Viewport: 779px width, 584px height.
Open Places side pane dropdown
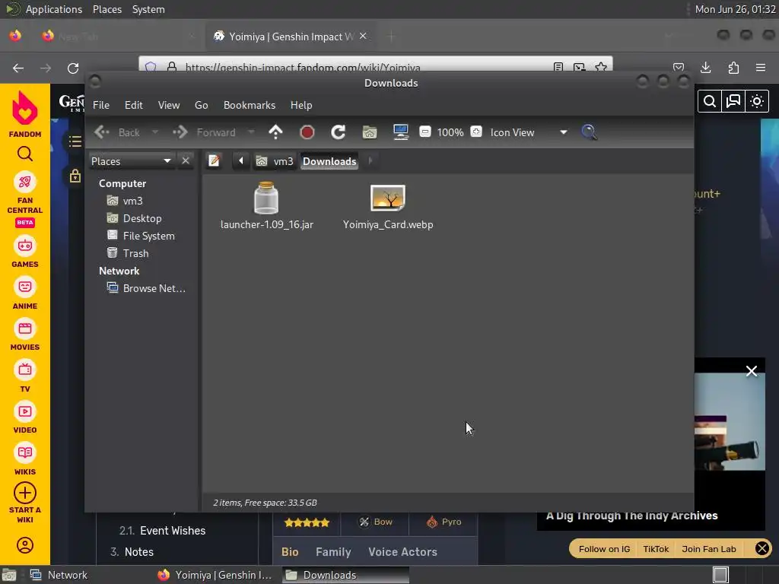[x=131, y=161]
